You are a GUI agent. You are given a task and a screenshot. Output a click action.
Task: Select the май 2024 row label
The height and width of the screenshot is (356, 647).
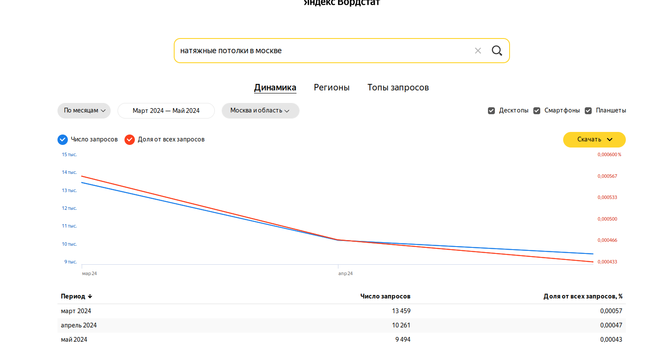point(74,340)
